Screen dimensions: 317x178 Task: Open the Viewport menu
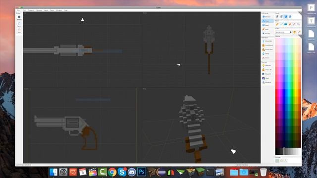click(31, 10)
